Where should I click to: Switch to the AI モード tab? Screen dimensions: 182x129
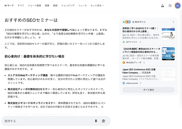point(9,5)
